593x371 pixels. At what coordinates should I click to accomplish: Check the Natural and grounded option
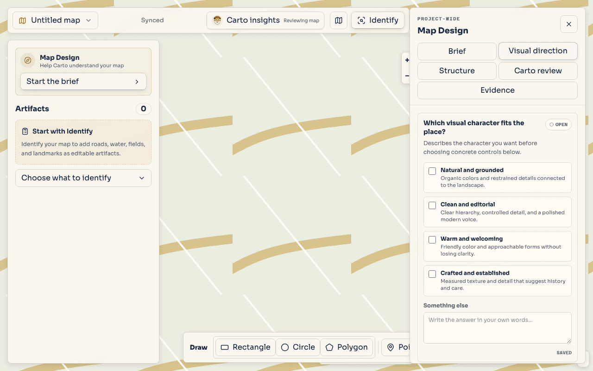432,171
